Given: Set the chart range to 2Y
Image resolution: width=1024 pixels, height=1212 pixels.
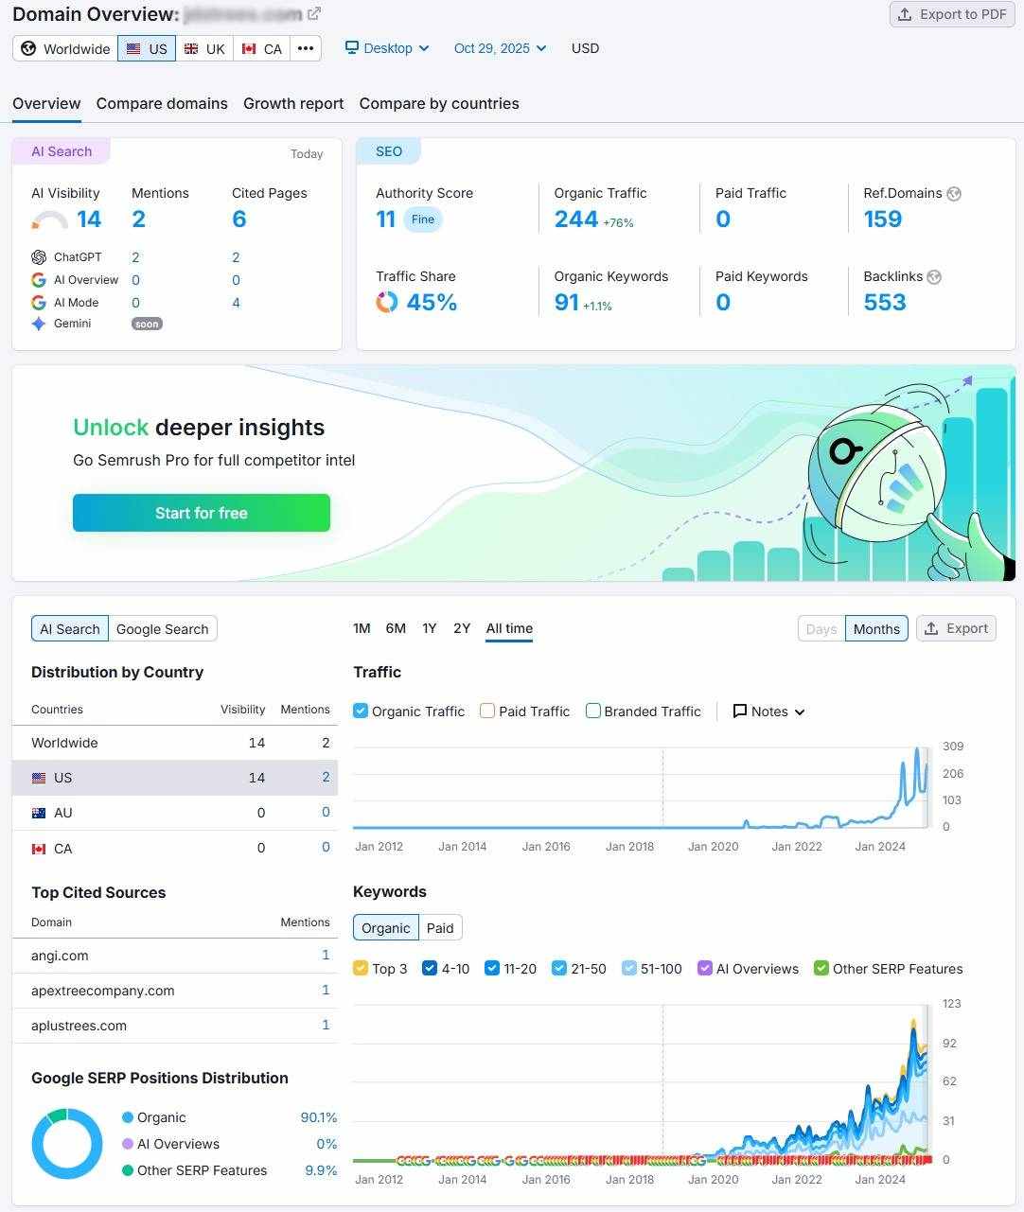Looking at the screenshot, I should pos(462,628).
